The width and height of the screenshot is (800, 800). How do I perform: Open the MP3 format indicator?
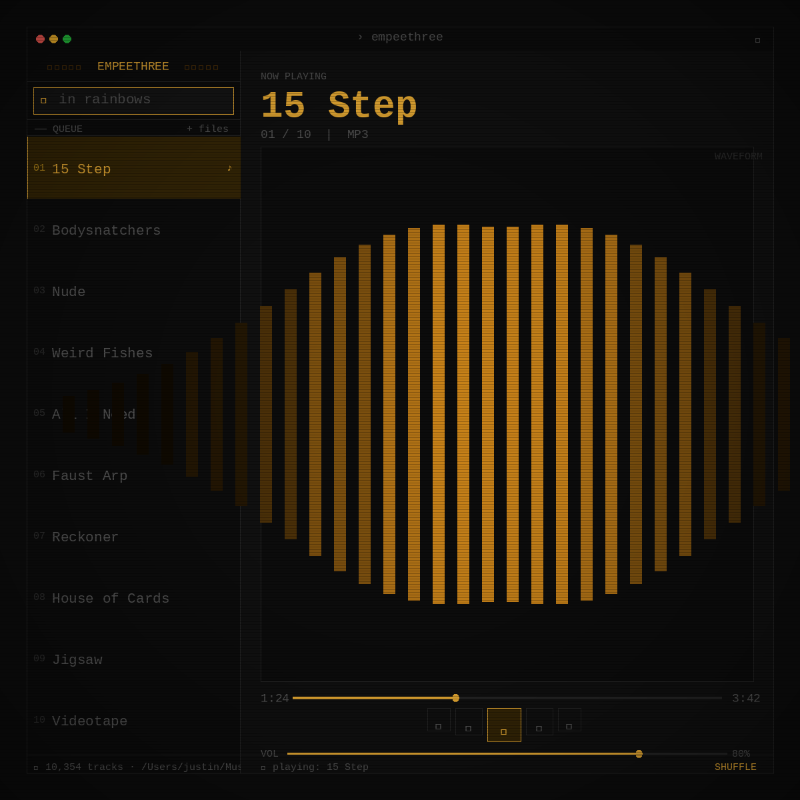coord(357,134)
